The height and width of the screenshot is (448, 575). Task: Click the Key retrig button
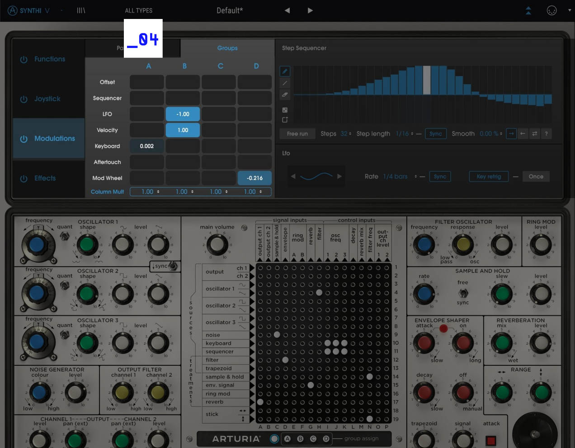[x=489, y=177]
